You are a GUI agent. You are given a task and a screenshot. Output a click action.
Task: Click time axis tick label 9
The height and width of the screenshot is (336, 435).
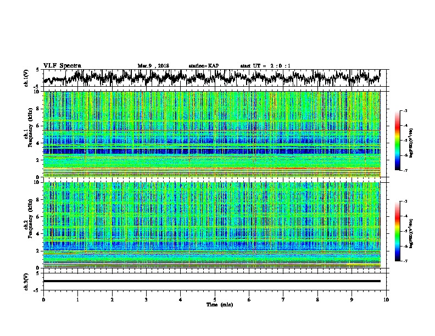352,300
